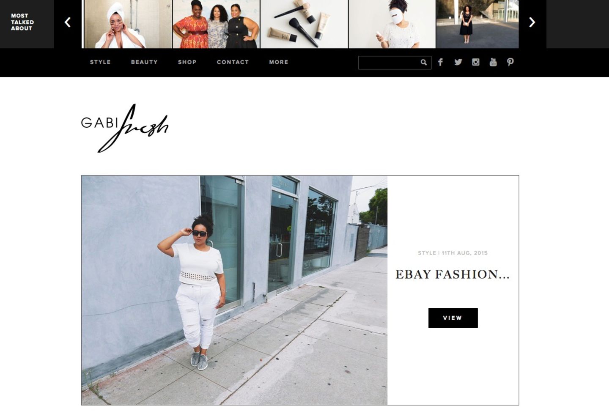Click the Gabi Fresh logo
This screenshot has width=609, height=414.
point(125,128)
